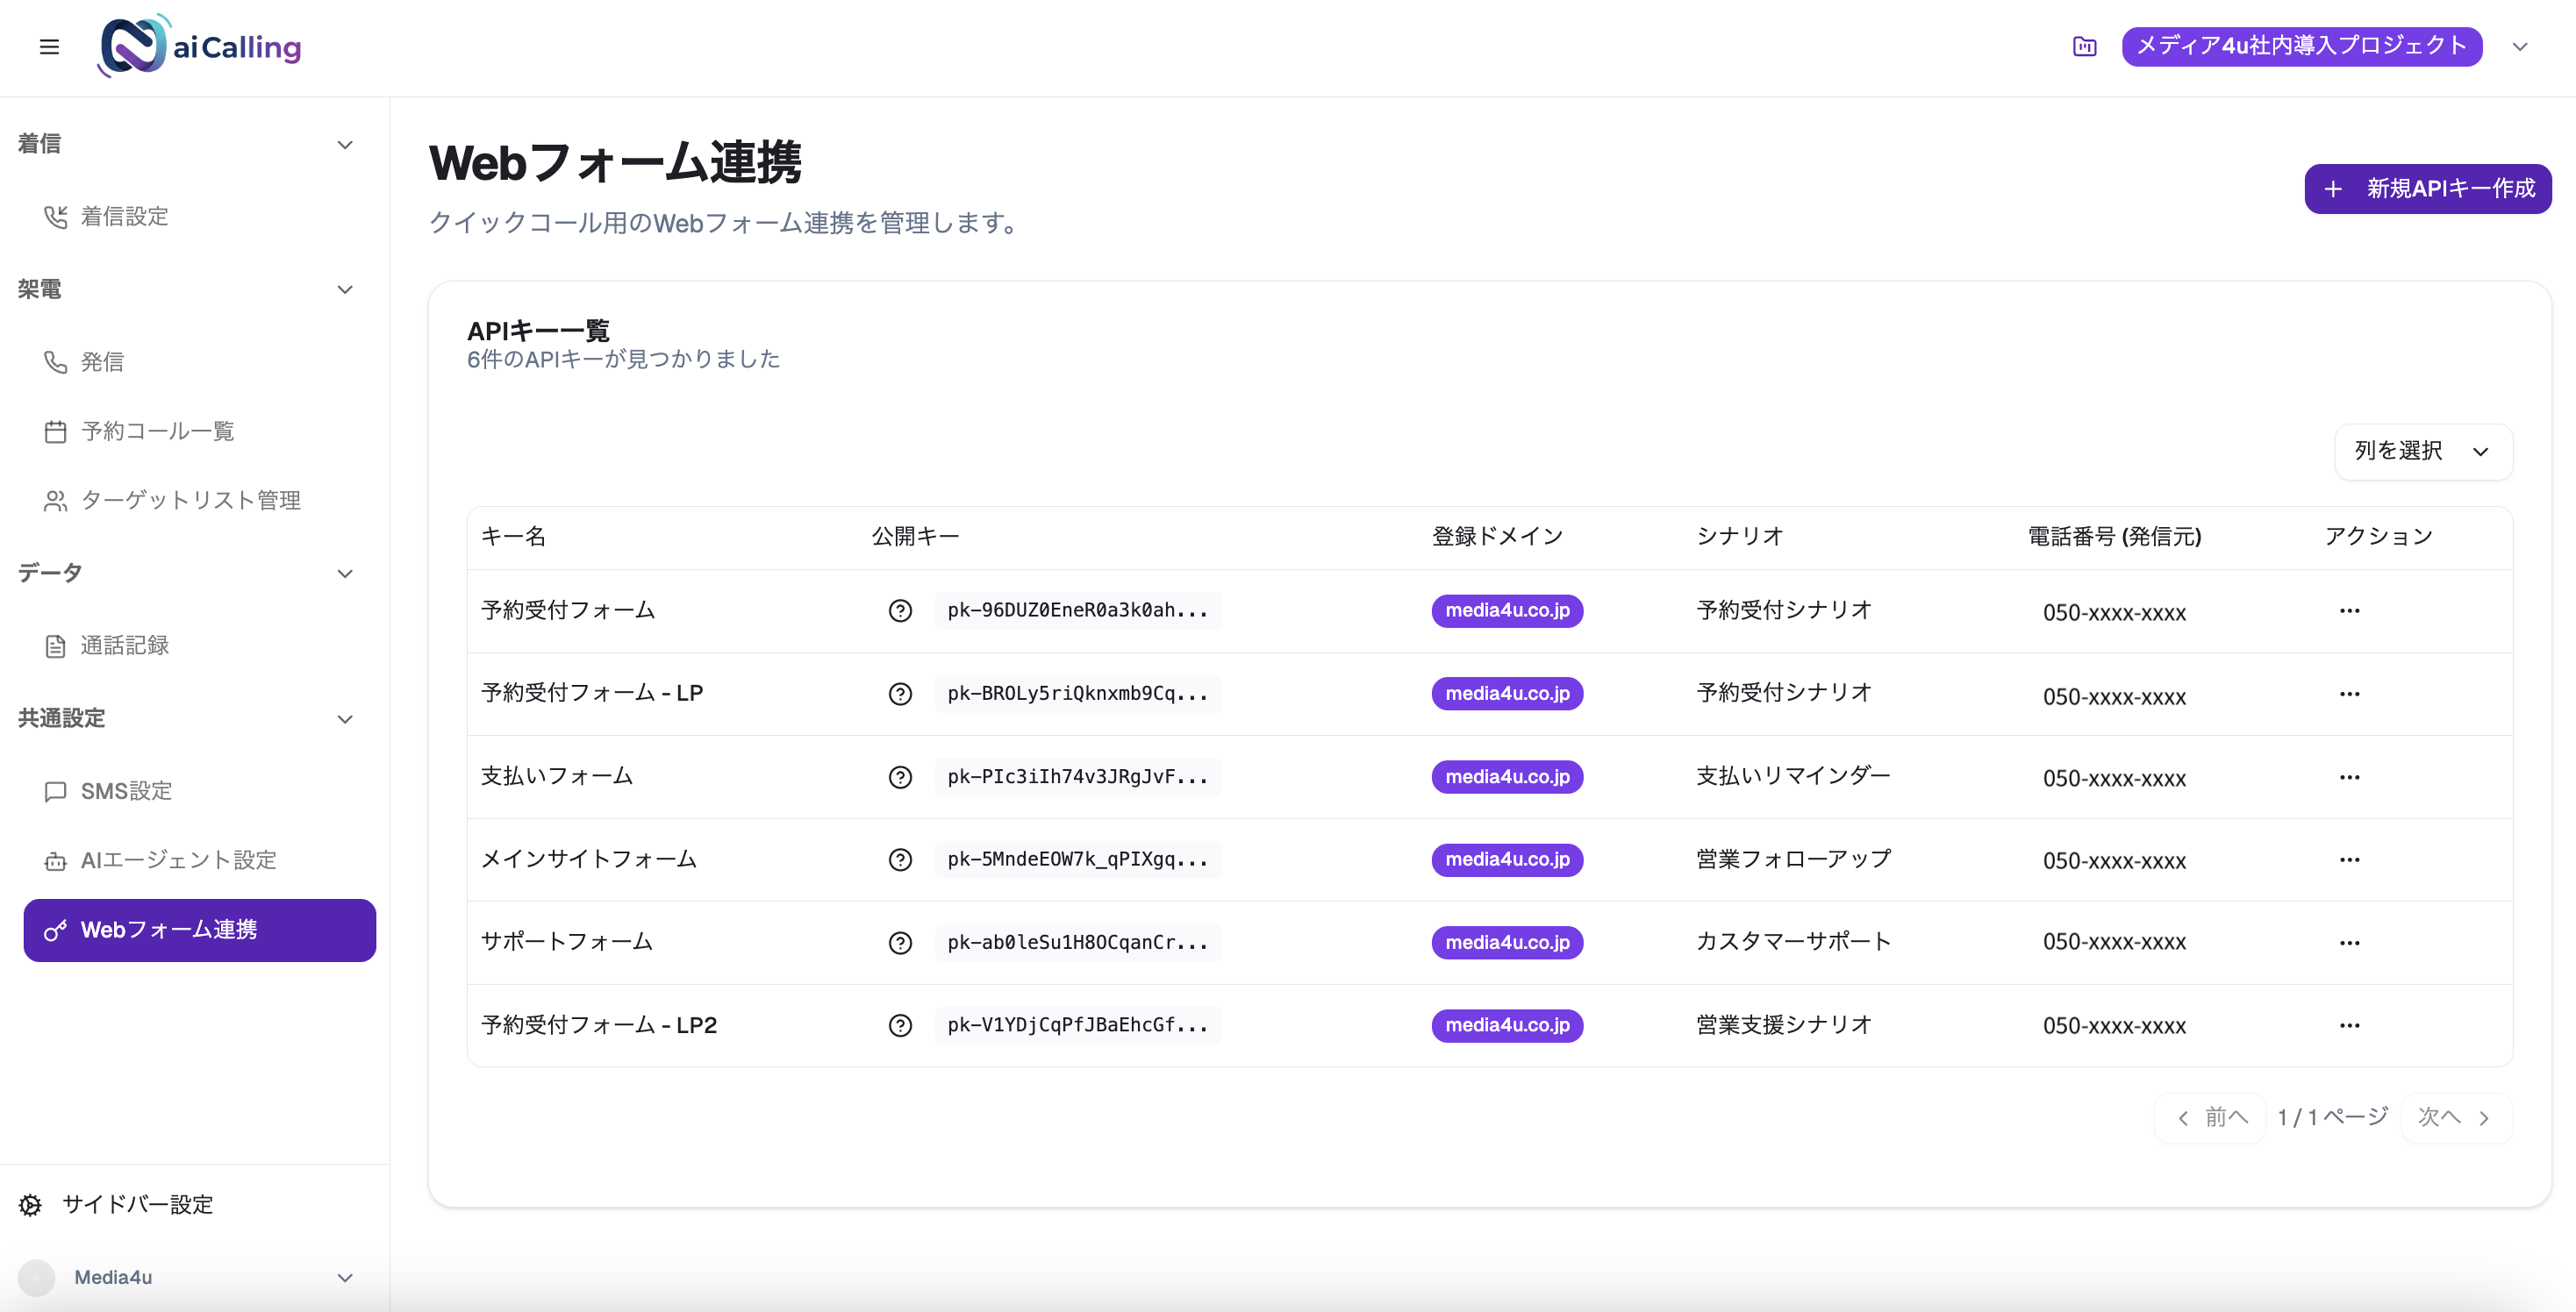Click the key icon beside Webフォーム連携
2576x1312 pixels.
(x=54, y=930)
